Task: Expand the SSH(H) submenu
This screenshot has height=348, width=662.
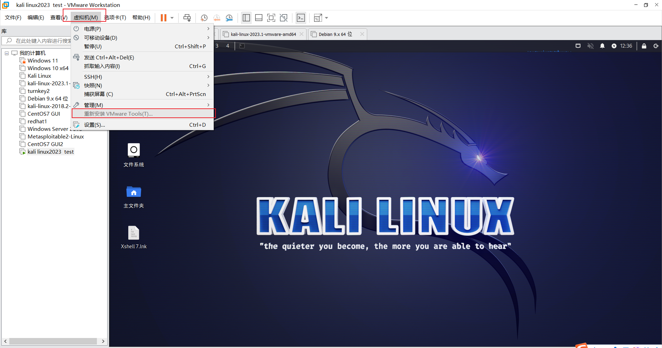Action: click(x=142, y=77)
